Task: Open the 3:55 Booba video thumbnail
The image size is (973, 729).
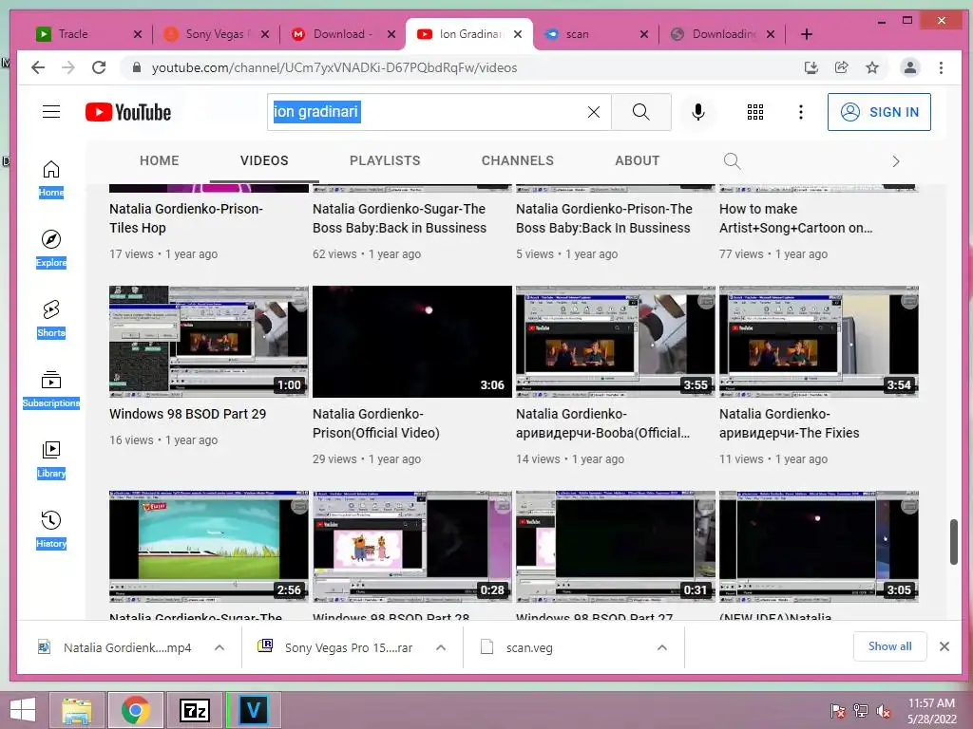Action: (x=616, y=342)
